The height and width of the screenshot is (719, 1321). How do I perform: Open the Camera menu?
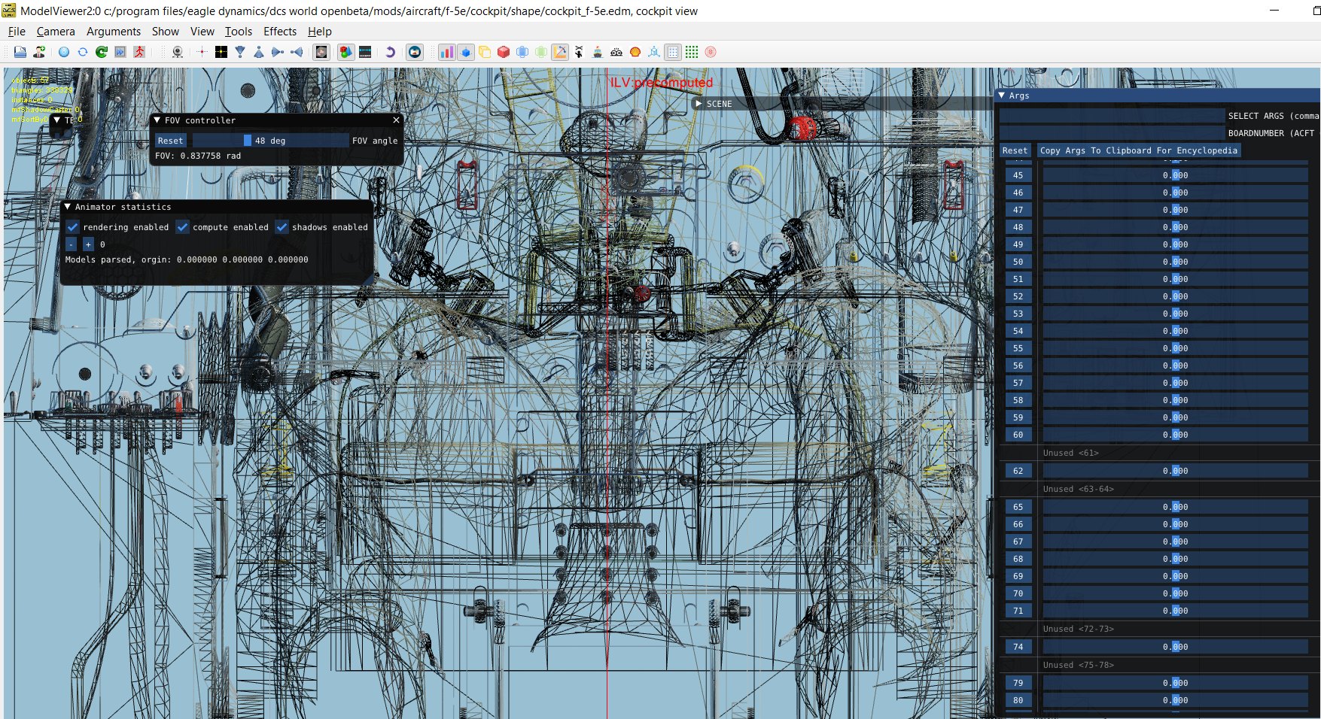tap(56, 31)
